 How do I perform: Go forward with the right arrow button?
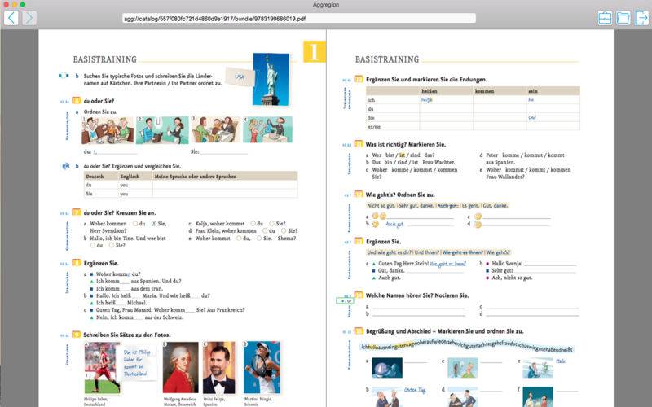tap(29, 18)
